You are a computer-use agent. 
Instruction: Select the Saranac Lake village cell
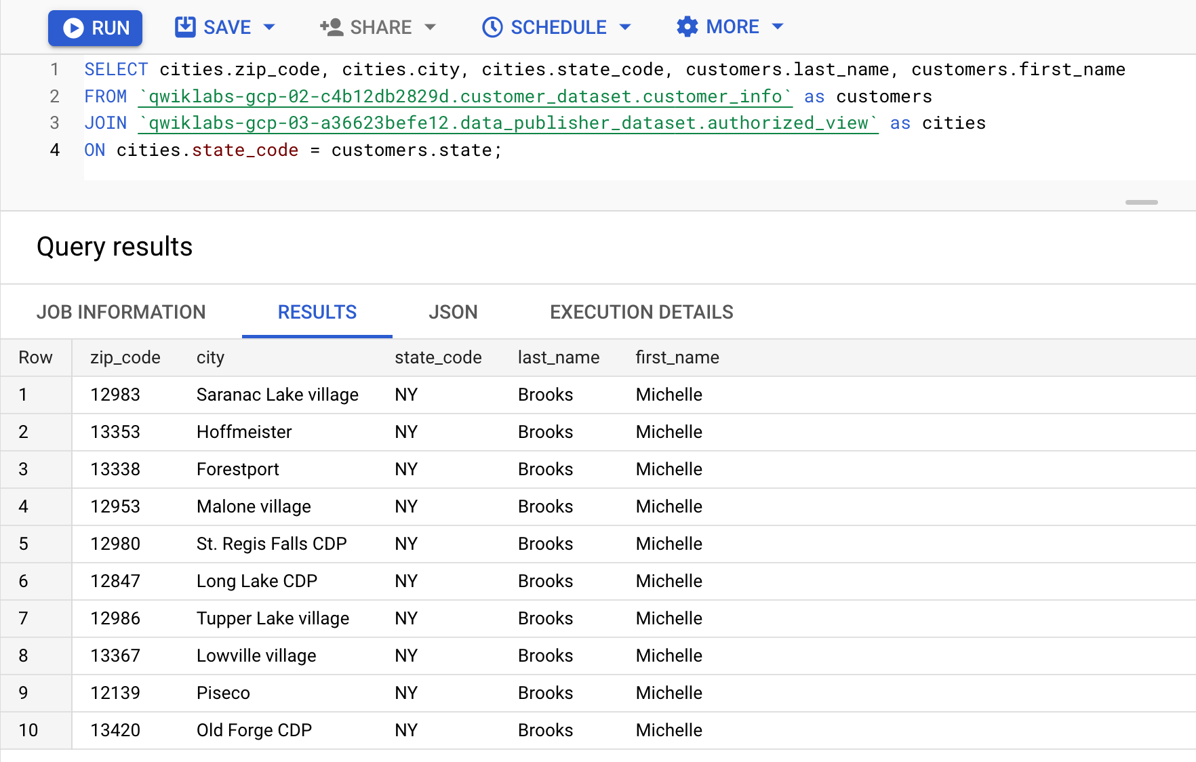pos(277,395)
